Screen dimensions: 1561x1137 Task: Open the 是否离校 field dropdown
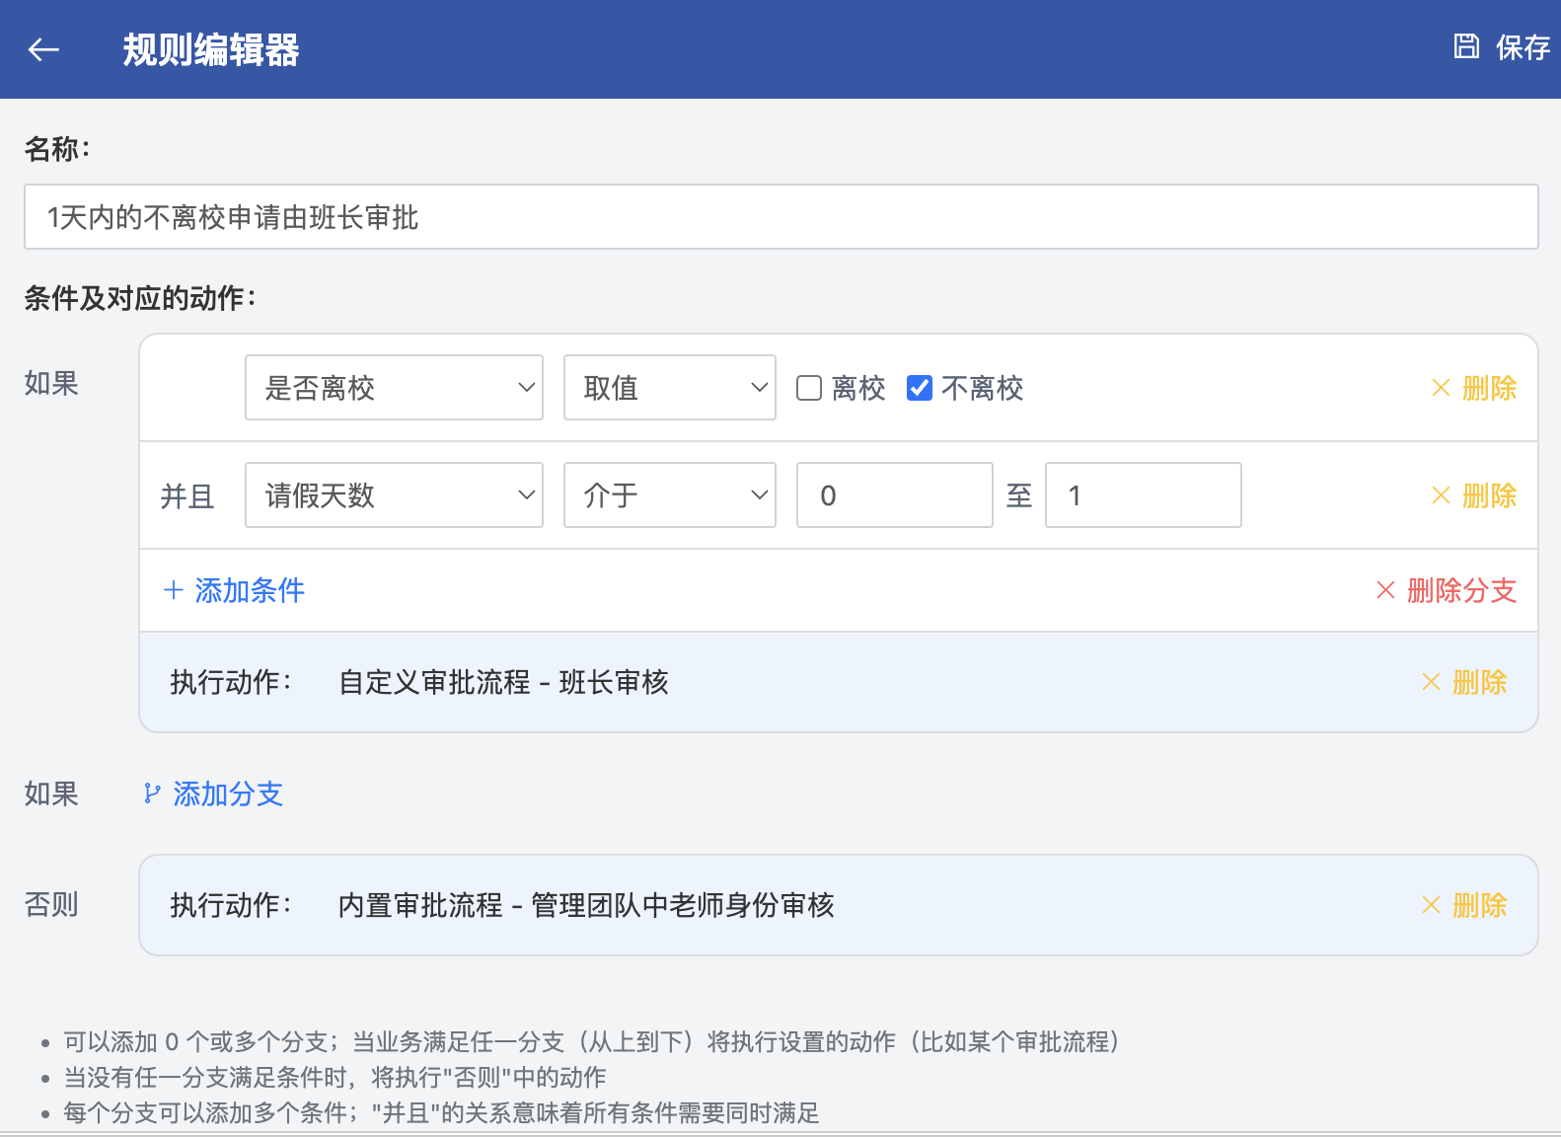(394, 388)
